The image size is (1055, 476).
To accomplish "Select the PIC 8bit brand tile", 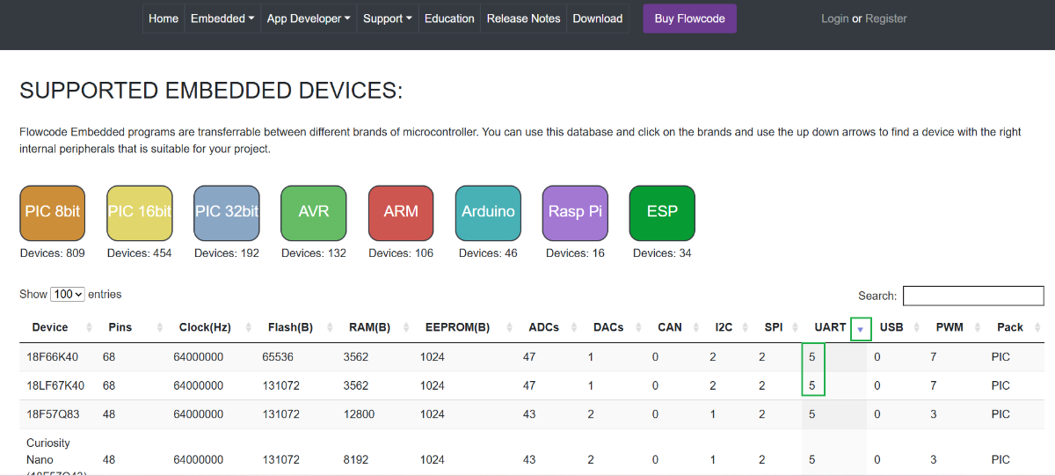I will pyautogui.click(x=52, y=213).
